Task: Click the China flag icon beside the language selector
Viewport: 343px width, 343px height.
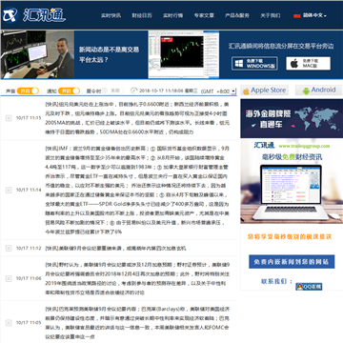Action: click(x=297, y=15)
